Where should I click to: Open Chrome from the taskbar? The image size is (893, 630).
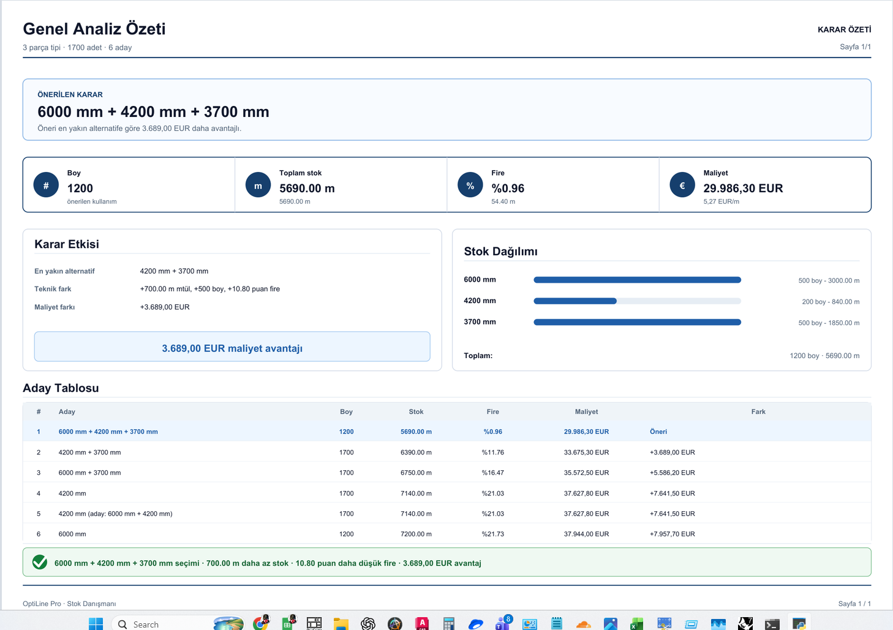pos(261,623)
